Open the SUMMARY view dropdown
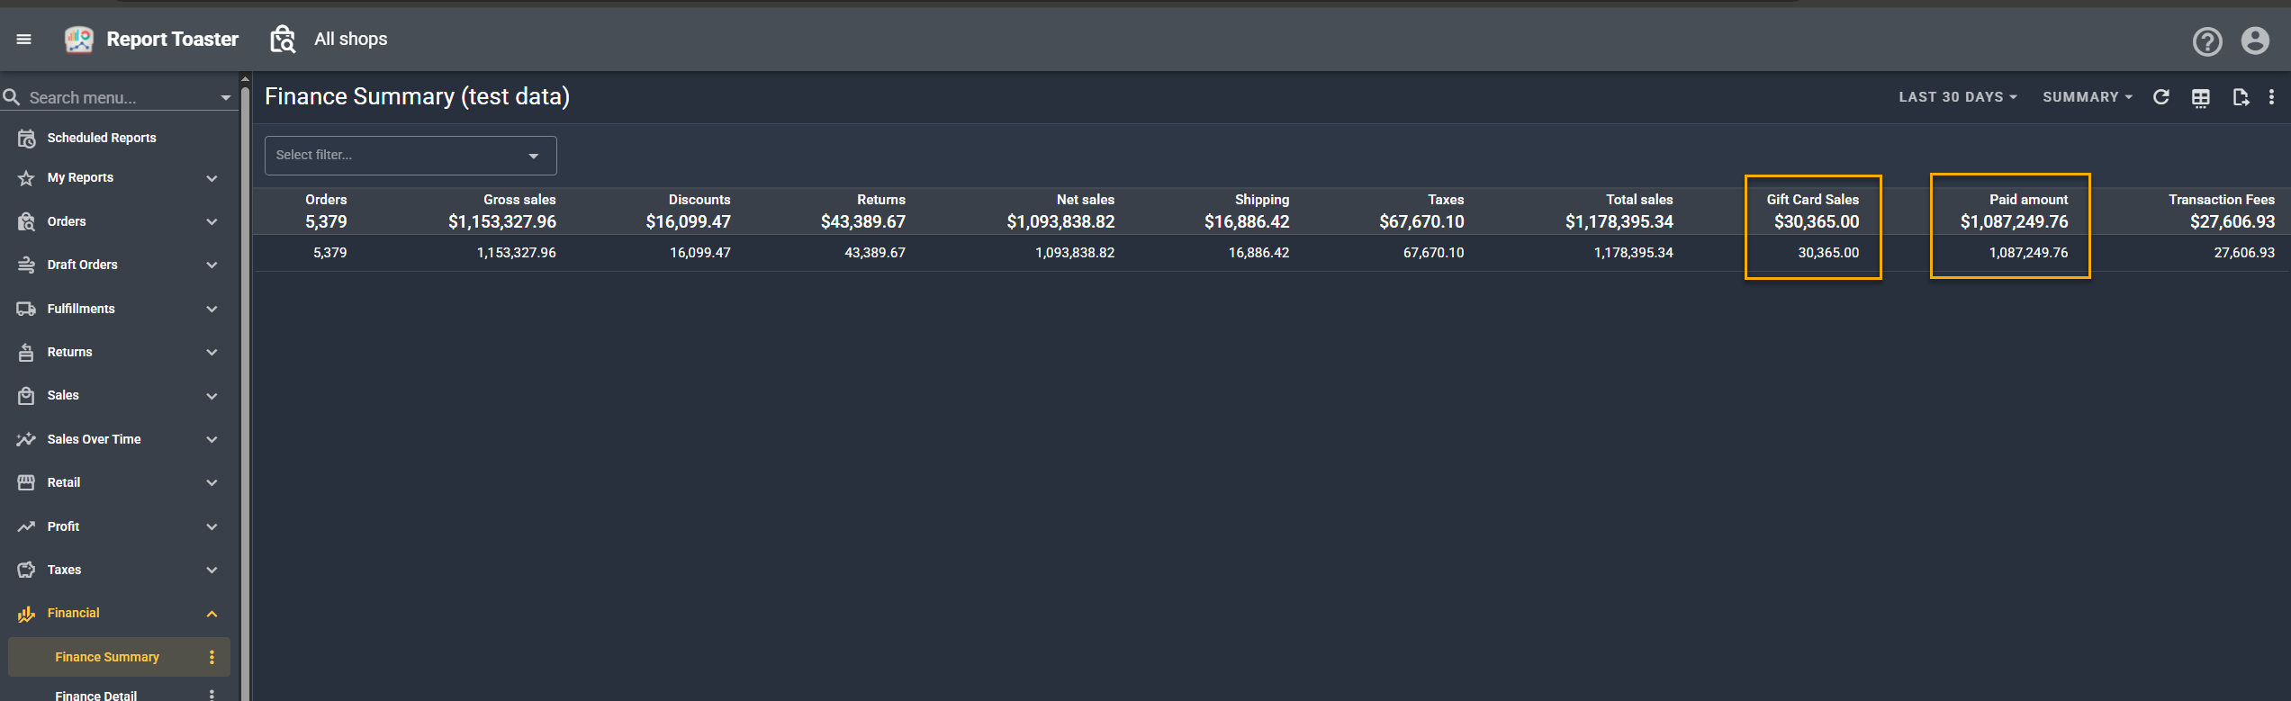 (x=2087, y=97)
